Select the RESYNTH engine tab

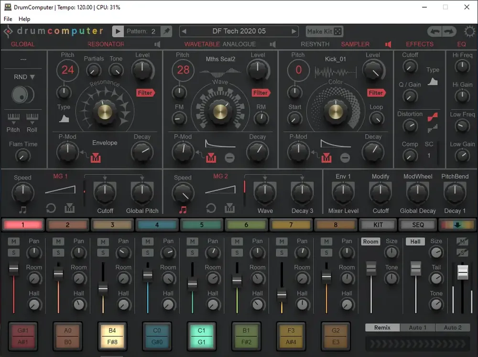(315, 44)
